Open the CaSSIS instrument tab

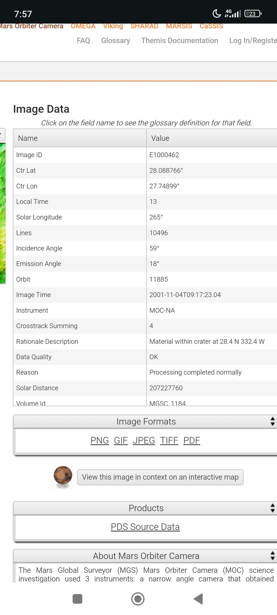211,26
